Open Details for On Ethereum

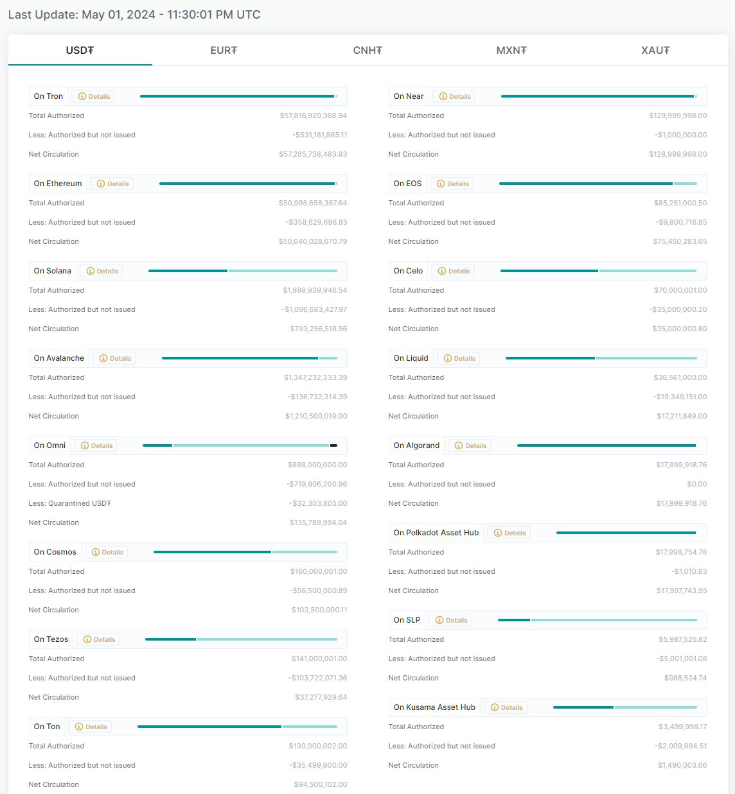click(x=112, y=184)
